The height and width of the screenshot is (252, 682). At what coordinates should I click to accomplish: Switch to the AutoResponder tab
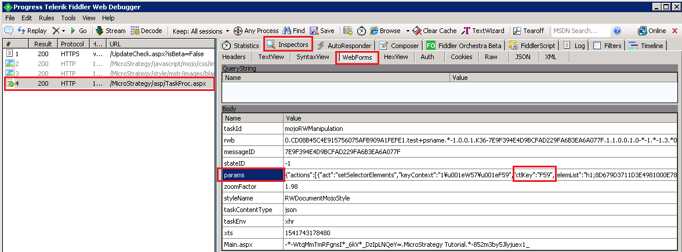point(344,46)
